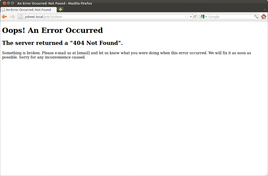Open a new tab with green plus
This screenshot has height=176, width=268.
(x=60, y=10)
